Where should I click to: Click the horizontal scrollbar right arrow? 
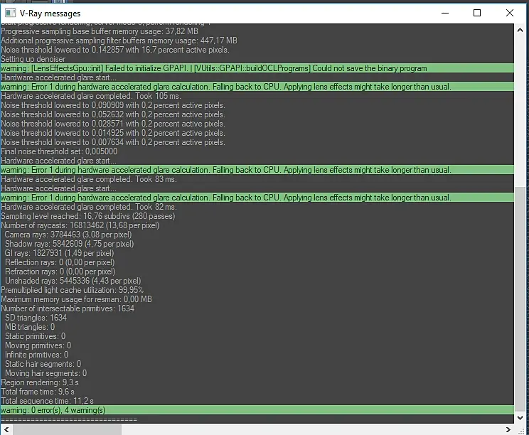click(508, 429)
